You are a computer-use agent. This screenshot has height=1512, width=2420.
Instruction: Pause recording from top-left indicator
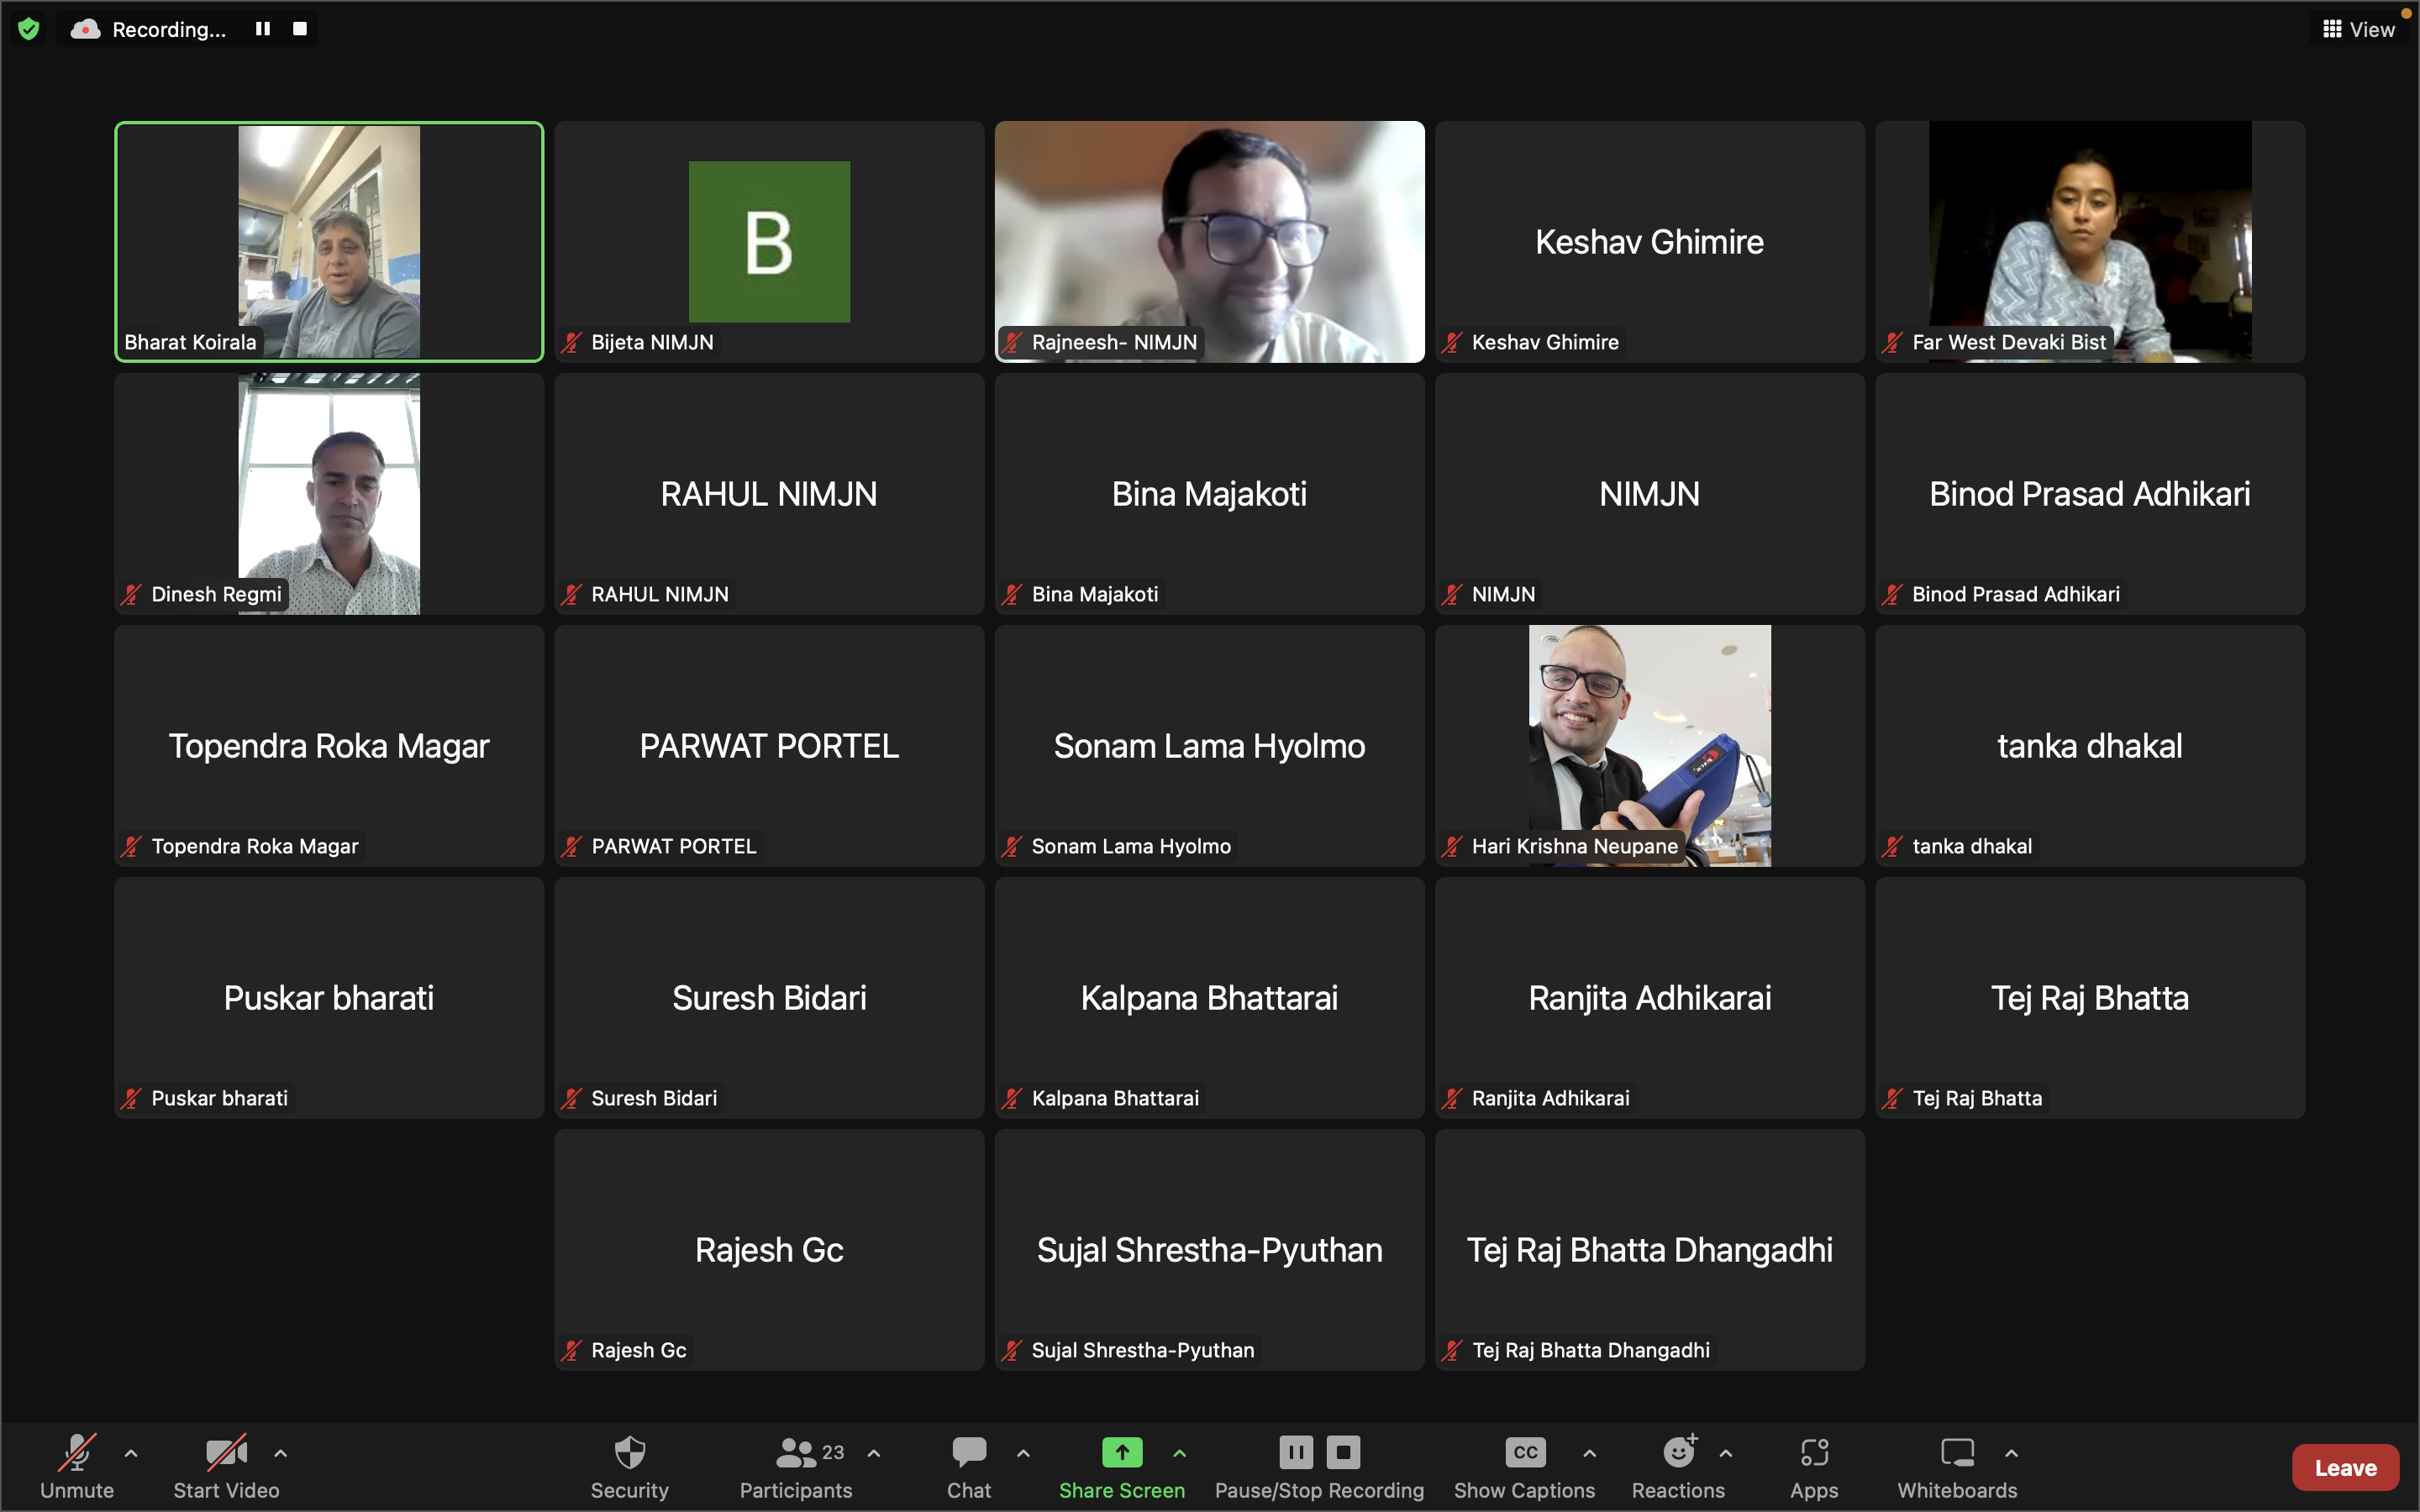click(x=263, y=29)
